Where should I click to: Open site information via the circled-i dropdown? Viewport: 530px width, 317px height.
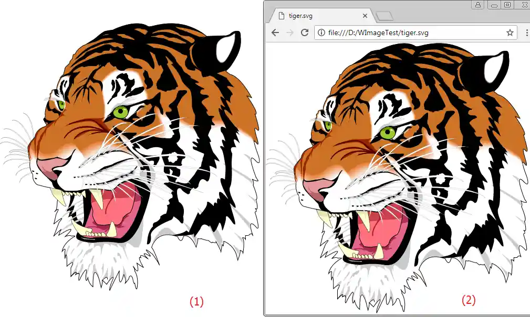pyautogui.click(x=320, y=32)
